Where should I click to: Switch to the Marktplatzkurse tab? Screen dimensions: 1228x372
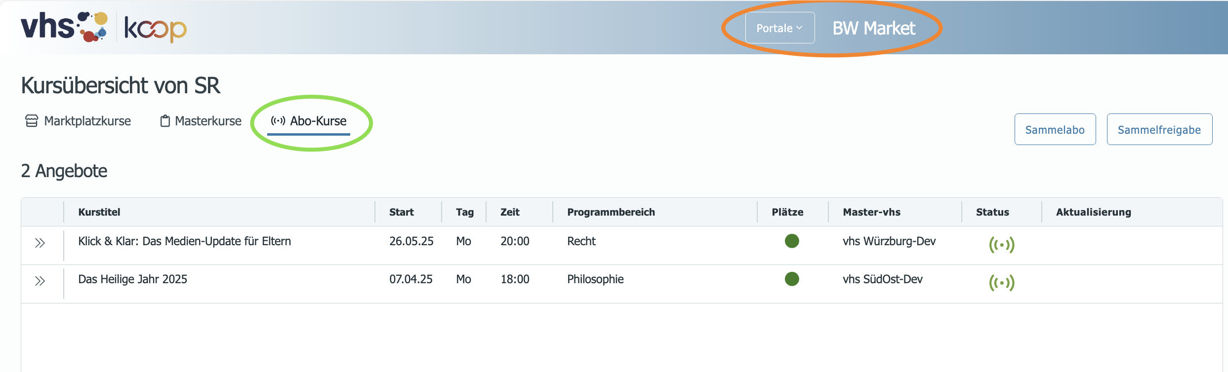(x=78, y=121)
